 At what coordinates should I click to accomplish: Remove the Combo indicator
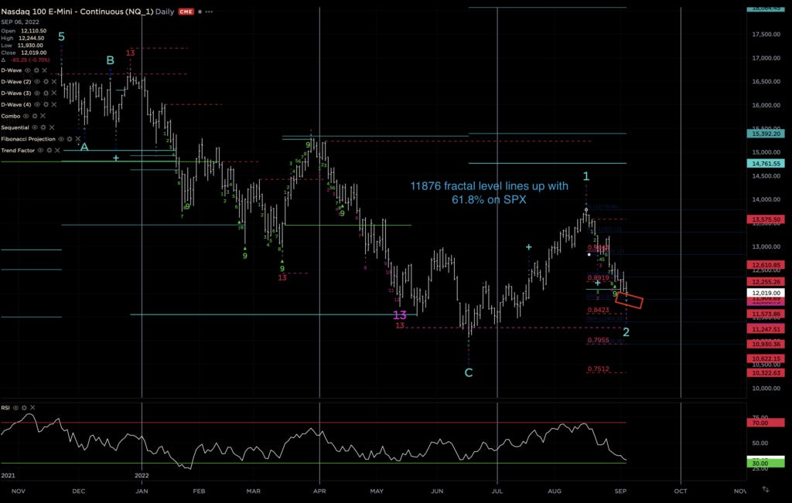(x=43, y=116)
